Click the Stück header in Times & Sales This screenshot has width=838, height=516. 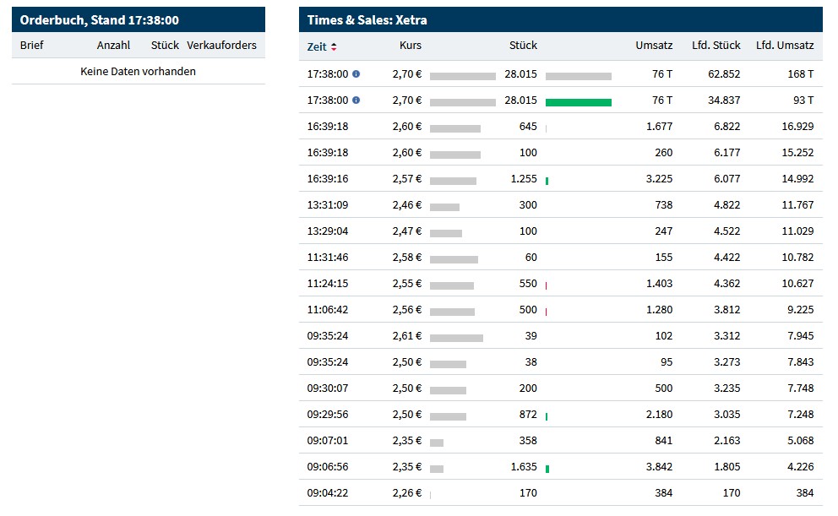523,46
